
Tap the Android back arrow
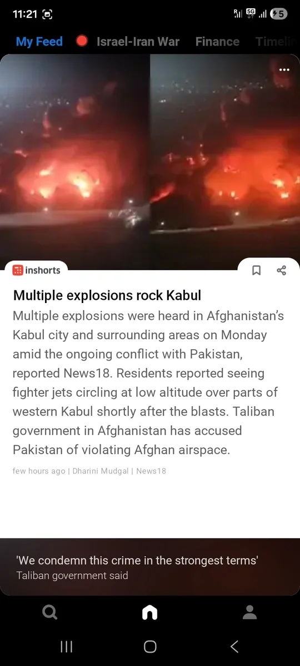pyautogui.click(x=234, y=646)
